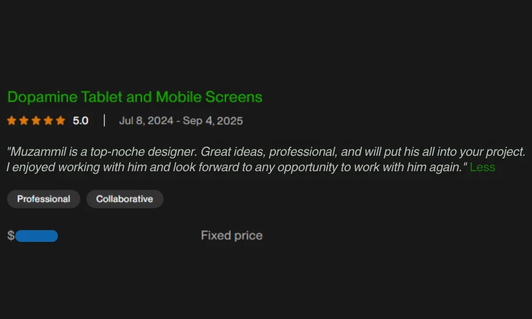Click the third orange rating star
The image size is (532, 319).
pos(36,121)
